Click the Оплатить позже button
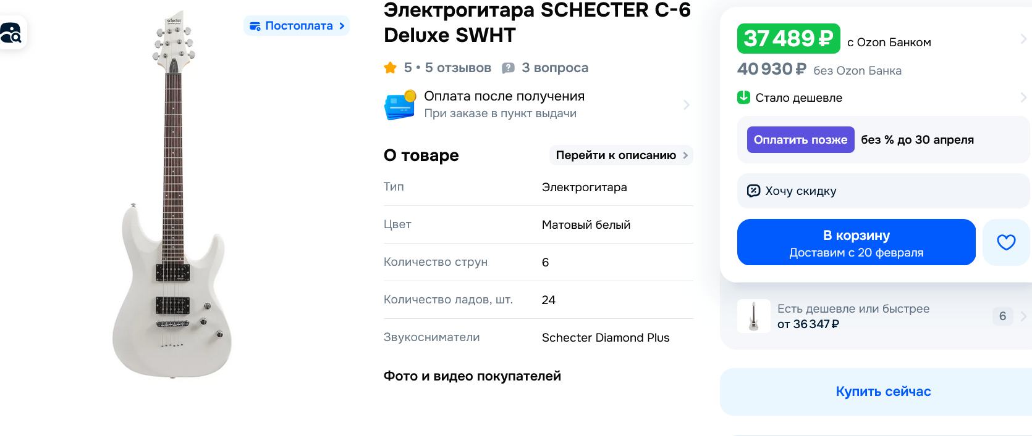1032x436 pixels. point(800,140)
